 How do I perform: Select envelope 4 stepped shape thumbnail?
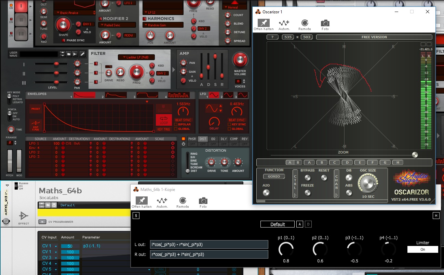(x=179, y=95)
